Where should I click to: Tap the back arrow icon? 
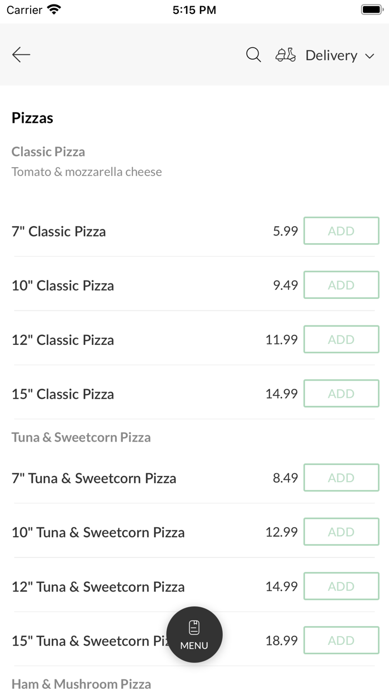(x=21, y=54)
